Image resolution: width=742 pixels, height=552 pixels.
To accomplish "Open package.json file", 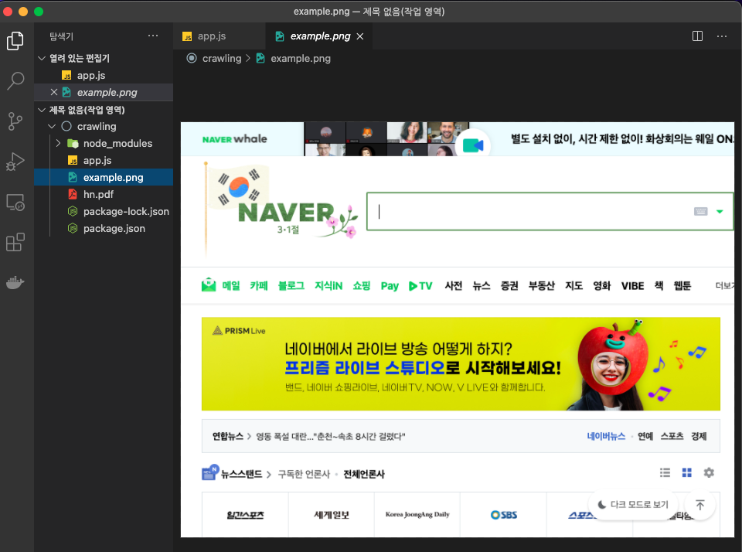I will pyautogui.click(x=114, y=228).
